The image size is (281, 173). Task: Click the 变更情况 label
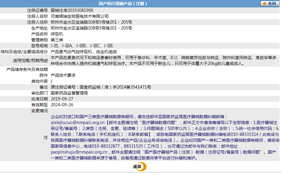[x=39, y=111]
